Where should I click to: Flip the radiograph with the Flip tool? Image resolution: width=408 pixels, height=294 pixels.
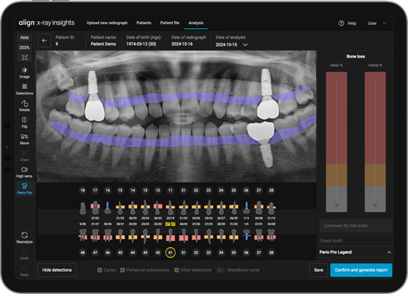click(25, 122)
